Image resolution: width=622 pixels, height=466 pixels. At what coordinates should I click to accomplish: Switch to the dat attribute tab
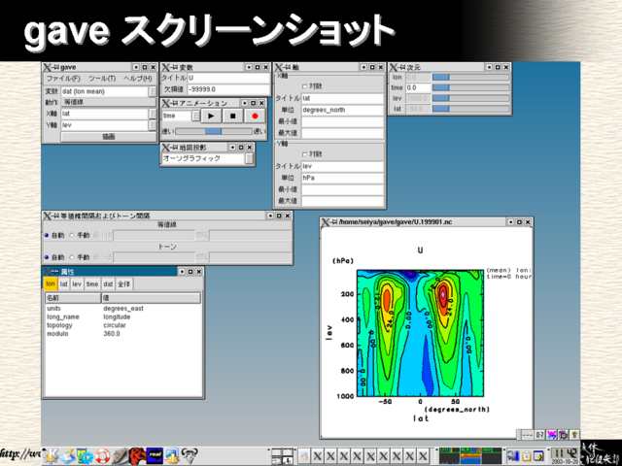coord(108,284)
